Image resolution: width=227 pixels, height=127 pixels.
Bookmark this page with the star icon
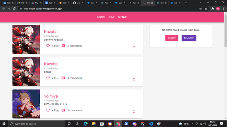[206, 8]
